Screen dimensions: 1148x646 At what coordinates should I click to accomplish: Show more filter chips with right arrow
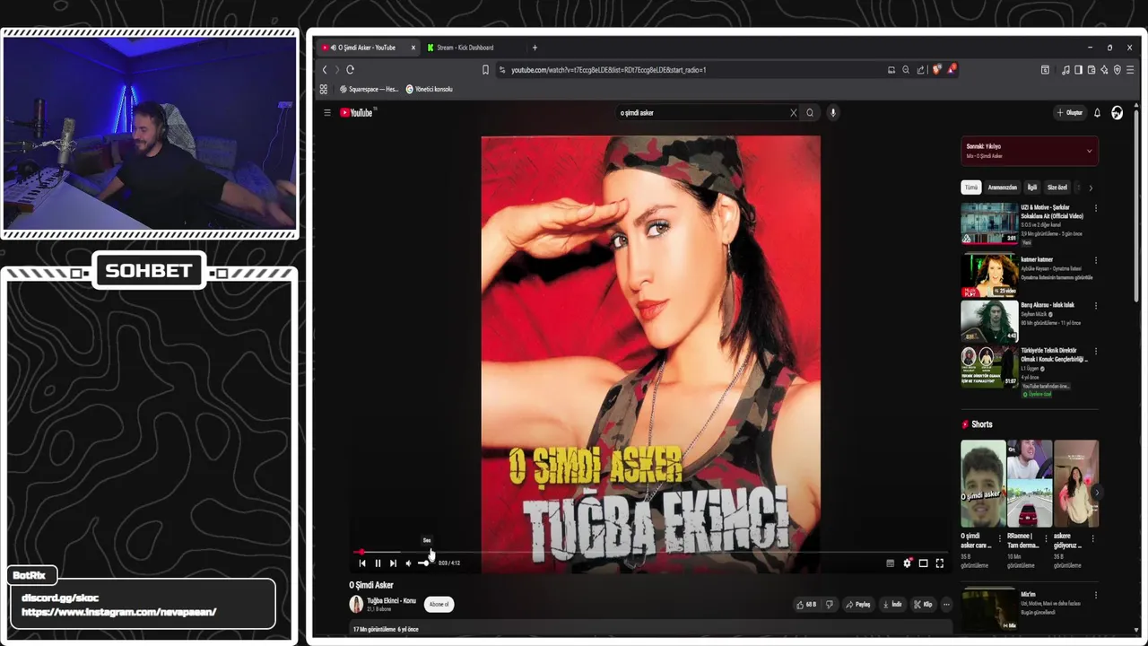tap(1091, 188)
